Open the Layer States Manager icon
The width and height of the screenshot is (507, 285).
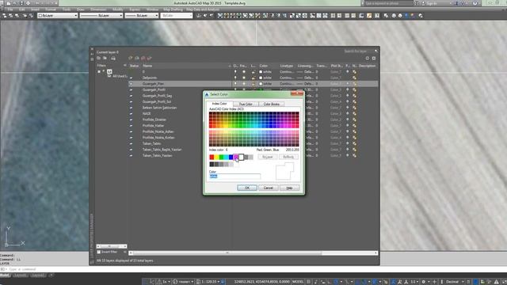pos(112,58)
